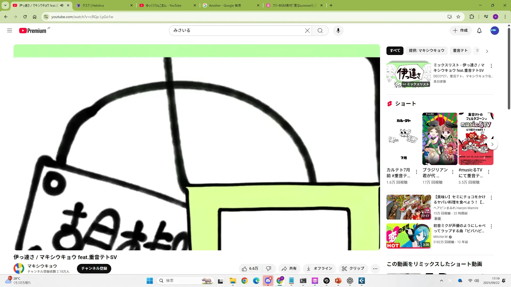Subscribe with チャンネル登録 button

(x=94, y=268)
